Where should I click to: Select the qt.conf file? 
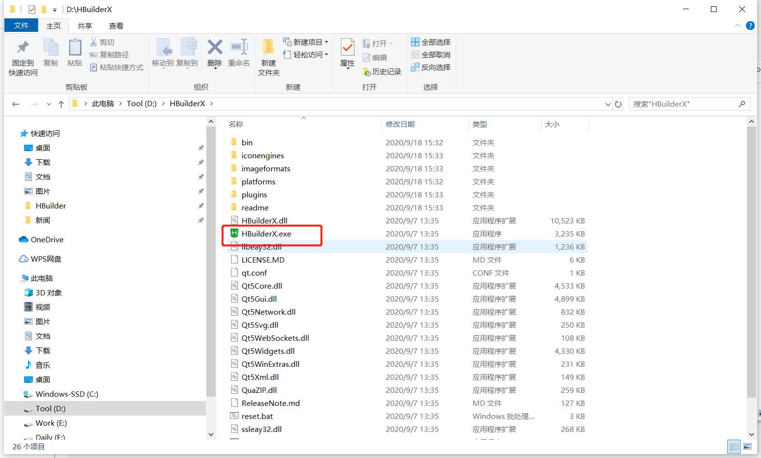point(254,273)
